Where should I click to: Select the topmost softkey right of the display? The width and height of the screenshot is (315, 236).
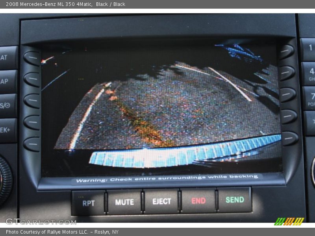286,52
